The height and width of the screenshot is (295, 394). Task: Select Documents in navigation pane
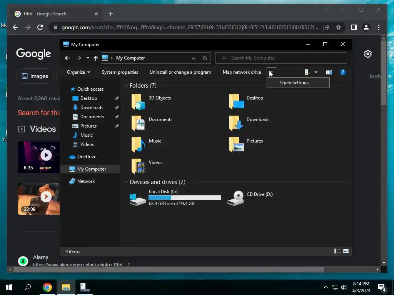tap(88, 117)
